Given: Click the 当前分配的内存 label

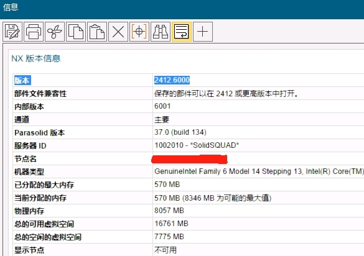Looking at the screenshot, I should 40,198.
